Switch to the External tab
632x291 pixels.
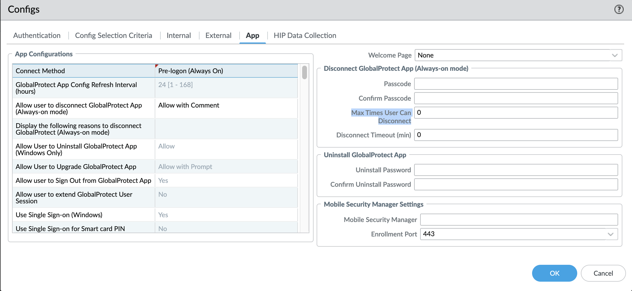pos(218,36)
